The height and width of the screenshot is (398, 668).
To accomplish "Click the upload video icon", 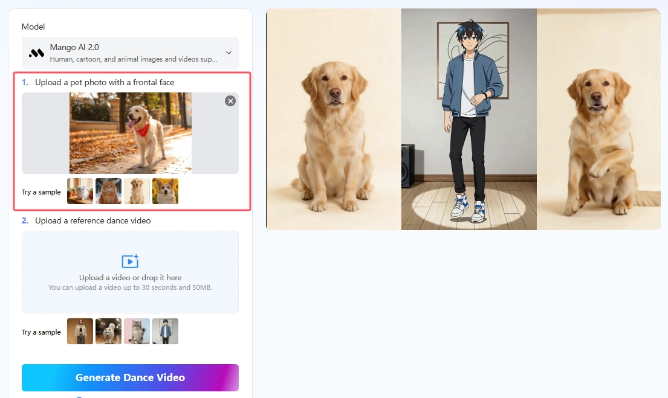I will click(x=130, y=261).
